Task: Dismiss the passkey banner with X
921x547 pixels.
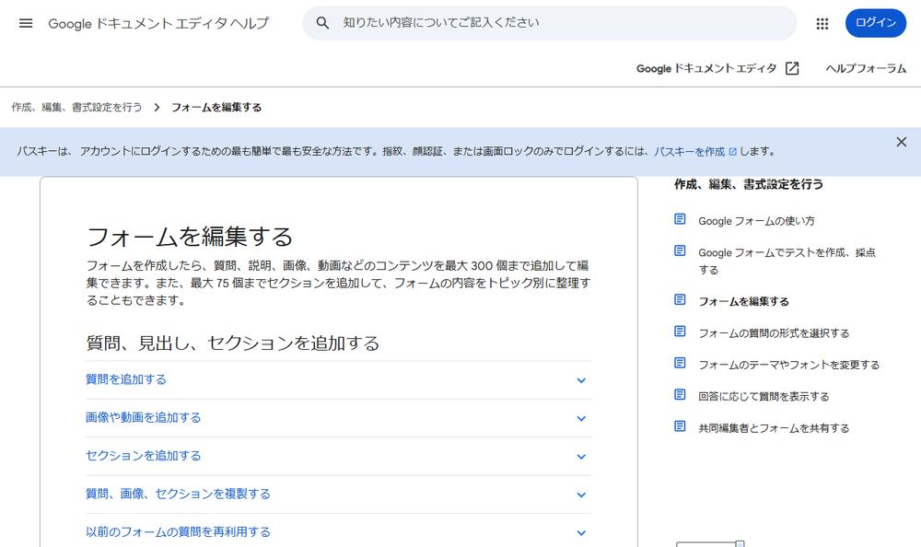Action: coord(902,142)
